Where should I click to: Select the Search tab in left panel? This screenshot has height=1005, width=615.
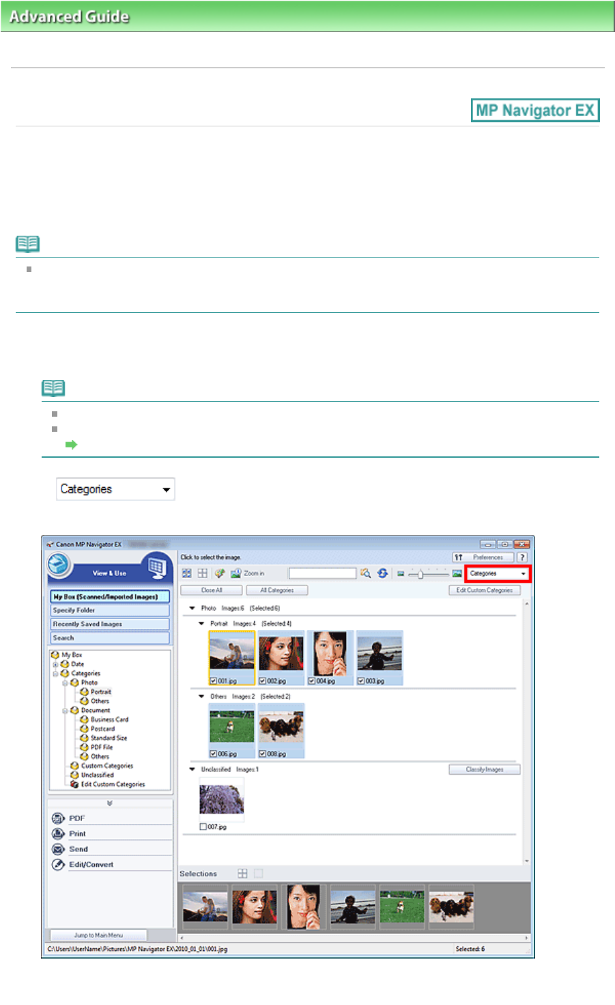110,637
